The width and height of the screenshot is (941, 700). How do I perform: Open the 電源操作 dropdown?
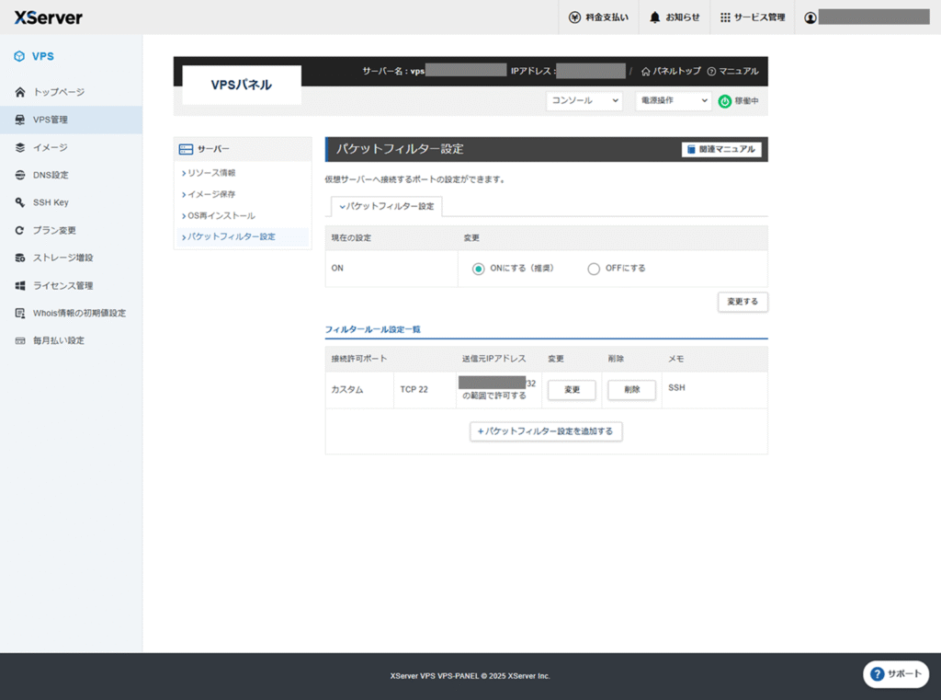click(x=674, y=100)
